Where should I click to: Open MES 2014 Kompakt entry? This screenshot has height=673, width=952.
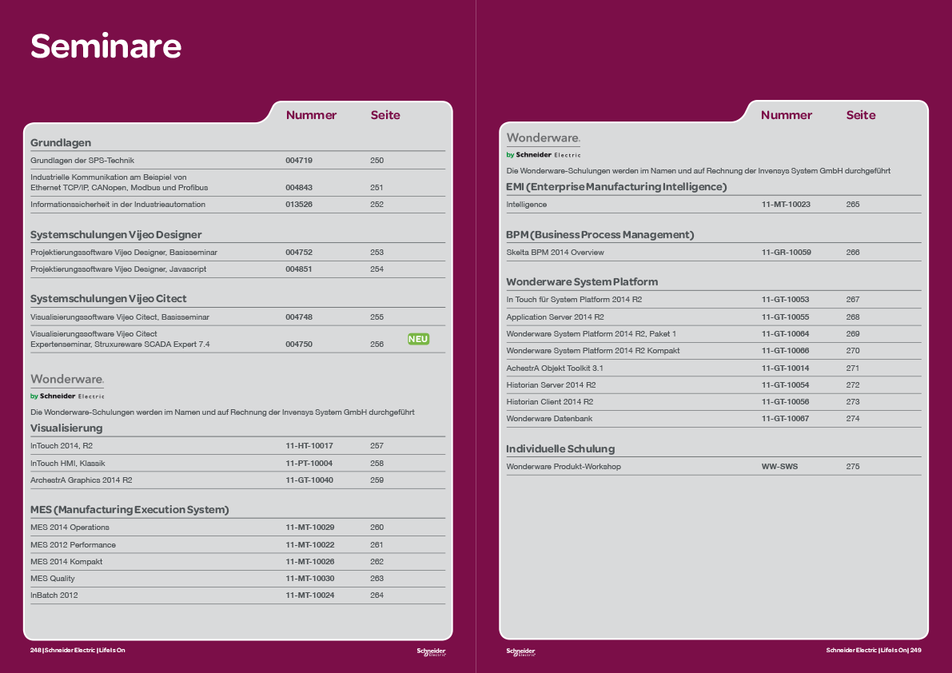66,561
